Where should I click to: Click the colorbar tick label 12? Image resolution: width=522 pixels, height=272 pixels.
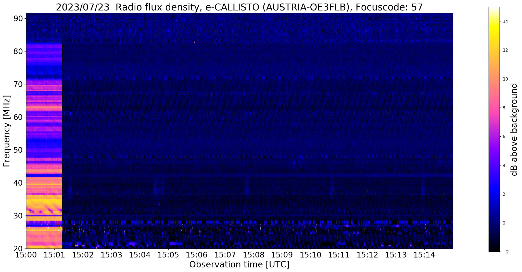click(x=505, y=50)
